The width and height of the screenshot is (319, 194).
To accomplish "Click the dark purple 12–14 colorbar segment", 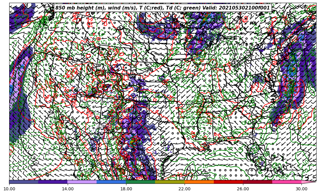I will [x=53, y=182].
